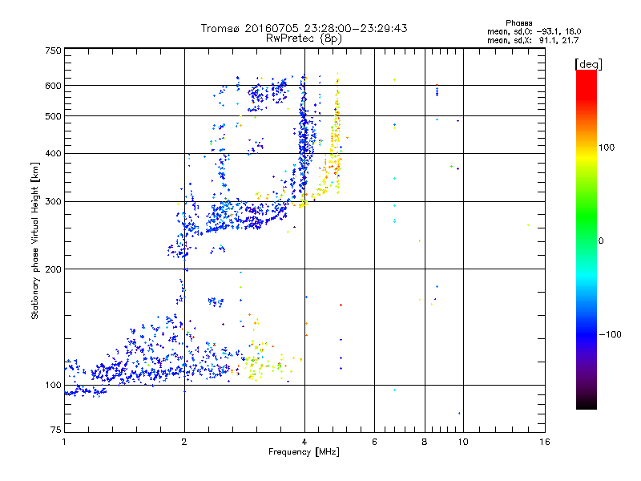The image size is (641, 481).
Task: Click the "Stationary phase Virtual Height [km]" axis label
Action: point(35,240)
